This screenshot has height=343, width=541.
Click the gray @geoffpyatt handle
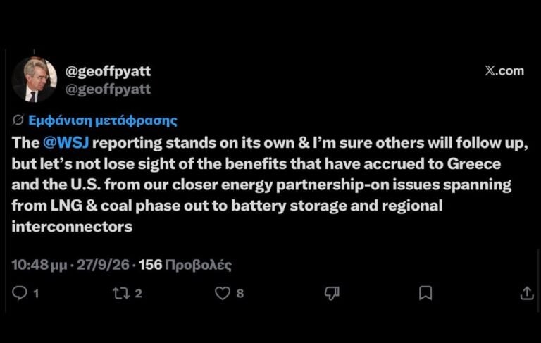108,89
